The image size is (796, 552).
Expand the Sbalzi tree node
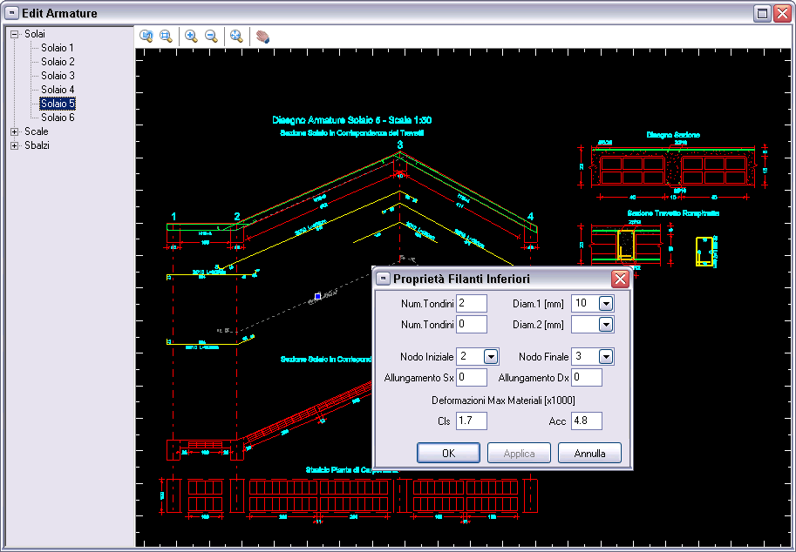[15, 145]
